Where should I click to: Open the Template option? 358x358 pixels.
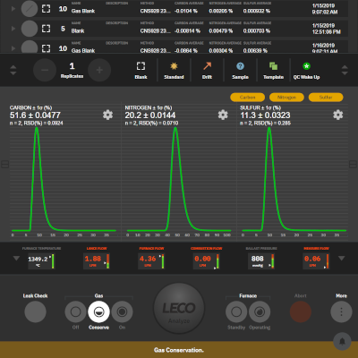(x=273, y=71)
